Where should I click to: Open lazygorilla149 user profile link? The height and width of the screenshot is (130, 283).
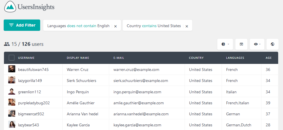[x=30, y=81]
